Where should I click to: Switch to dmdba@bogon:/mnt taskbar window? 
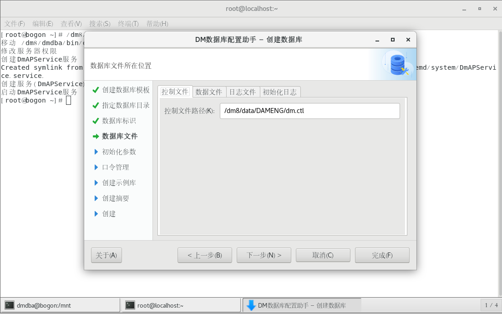[x=60, y=305]
